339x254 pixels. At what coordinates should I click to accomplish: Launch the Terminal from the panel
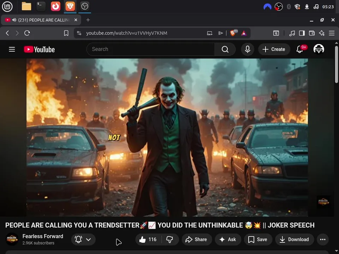41,6
